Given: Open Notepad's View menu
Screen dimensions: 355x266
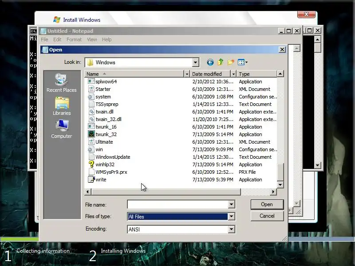Looking at the screenshot, I should point(92,39).
